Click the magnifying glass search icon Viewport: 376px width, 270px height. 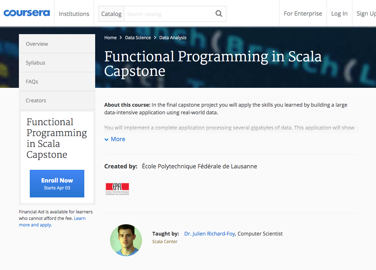[x=219, y=14]
